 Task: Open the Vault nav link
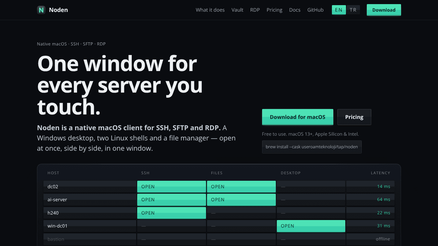[237, 10]
